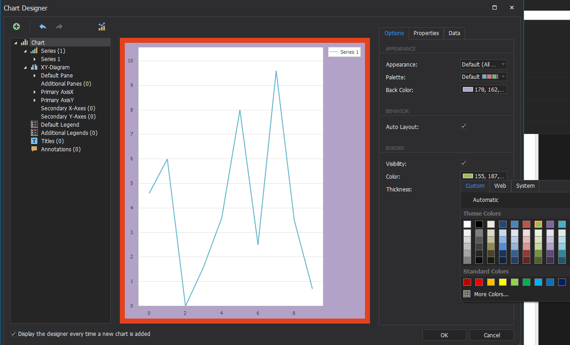This screenshot has width=570, height=345.
Task: Select the Custom color tab
Action: [x=475, y=186]
